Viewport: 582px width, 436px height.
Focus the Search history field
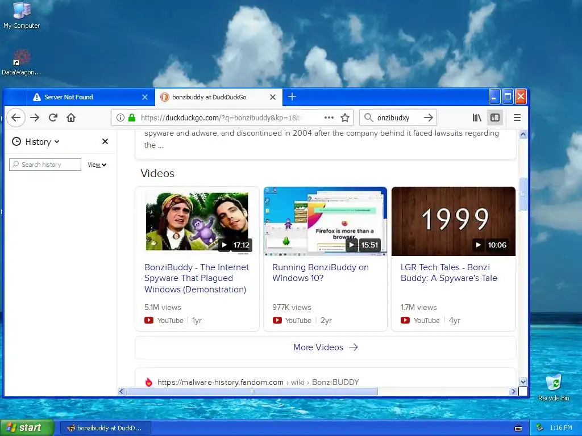coord(45,165)
